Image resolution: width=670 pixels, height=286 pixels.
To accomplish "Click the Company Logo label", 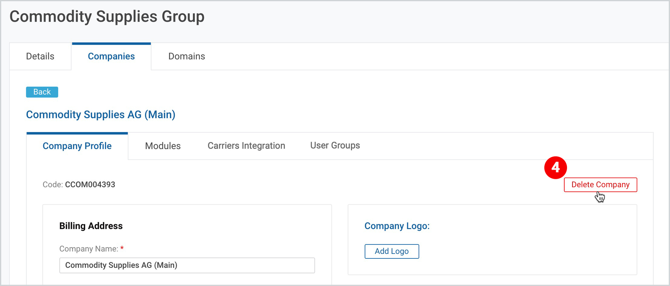I will coord(397,226).
